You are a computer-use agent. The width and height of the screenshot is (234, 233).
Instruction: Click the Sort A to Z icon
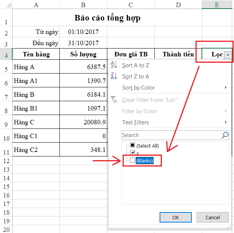click(114, 65)
